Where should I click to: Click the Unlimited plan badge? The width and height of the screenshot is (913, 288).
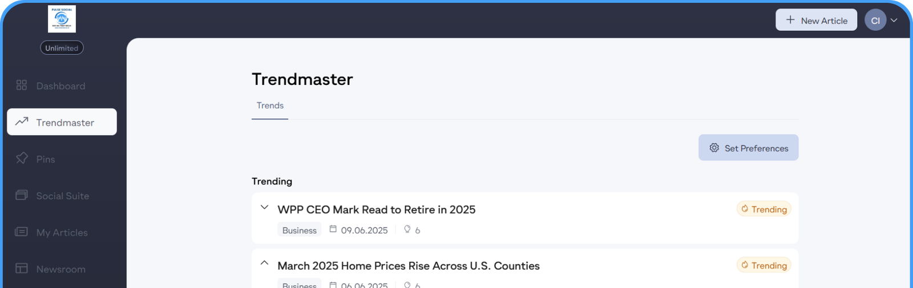pos(62,48)
